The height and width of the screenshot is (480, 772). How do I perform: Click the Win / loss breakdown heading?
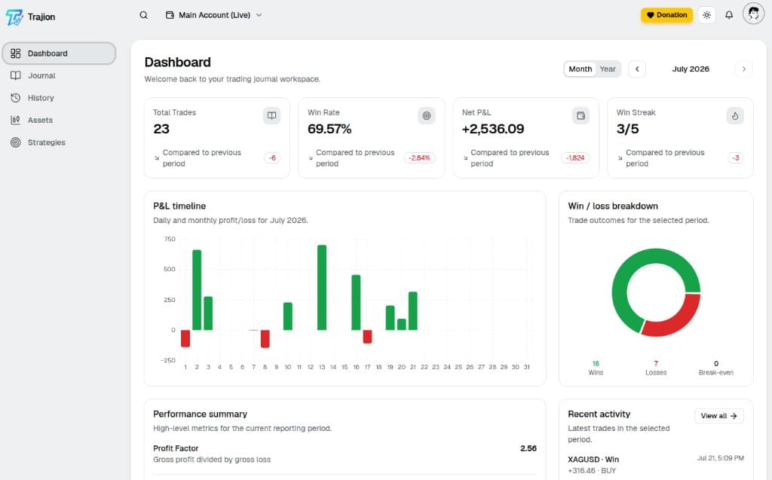point(613,206)
